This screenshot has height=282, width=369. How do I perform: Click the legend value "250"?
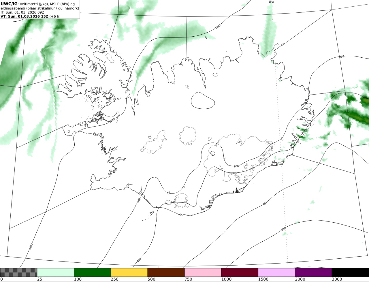(x=114, y=279)
